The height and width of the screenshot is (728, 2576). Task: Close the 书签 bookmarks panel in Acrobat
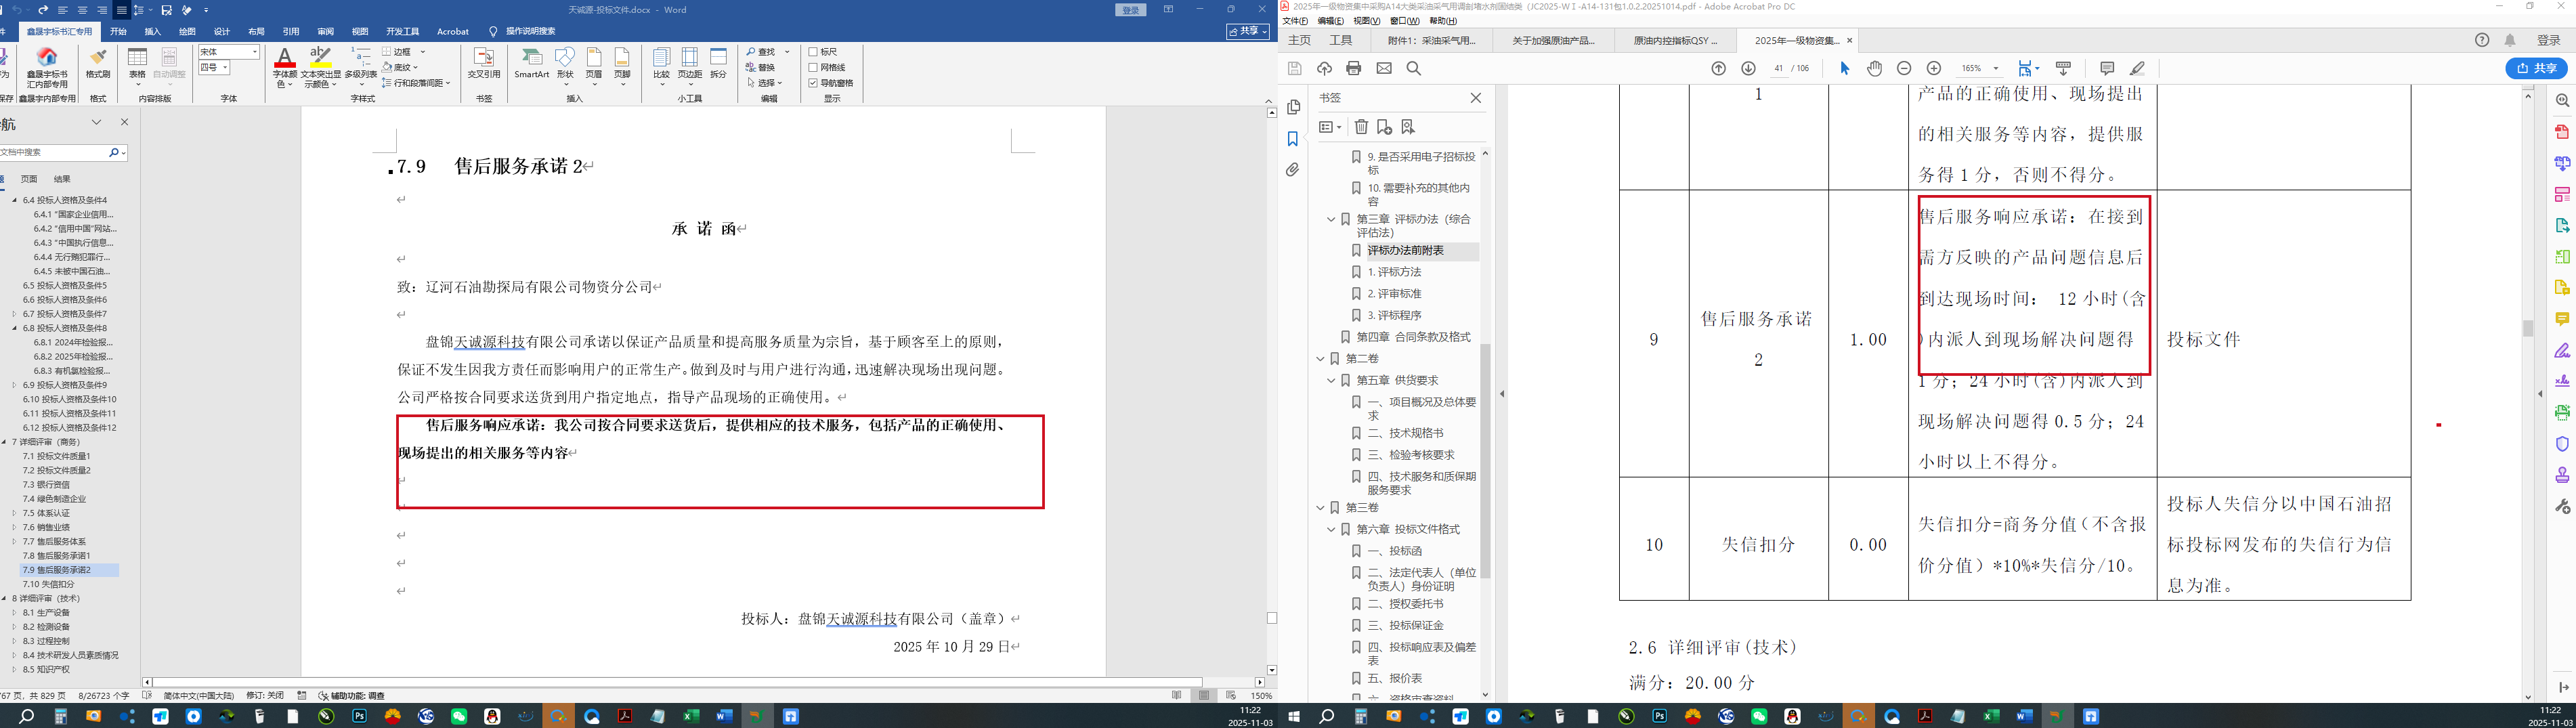click(1475, 98)
